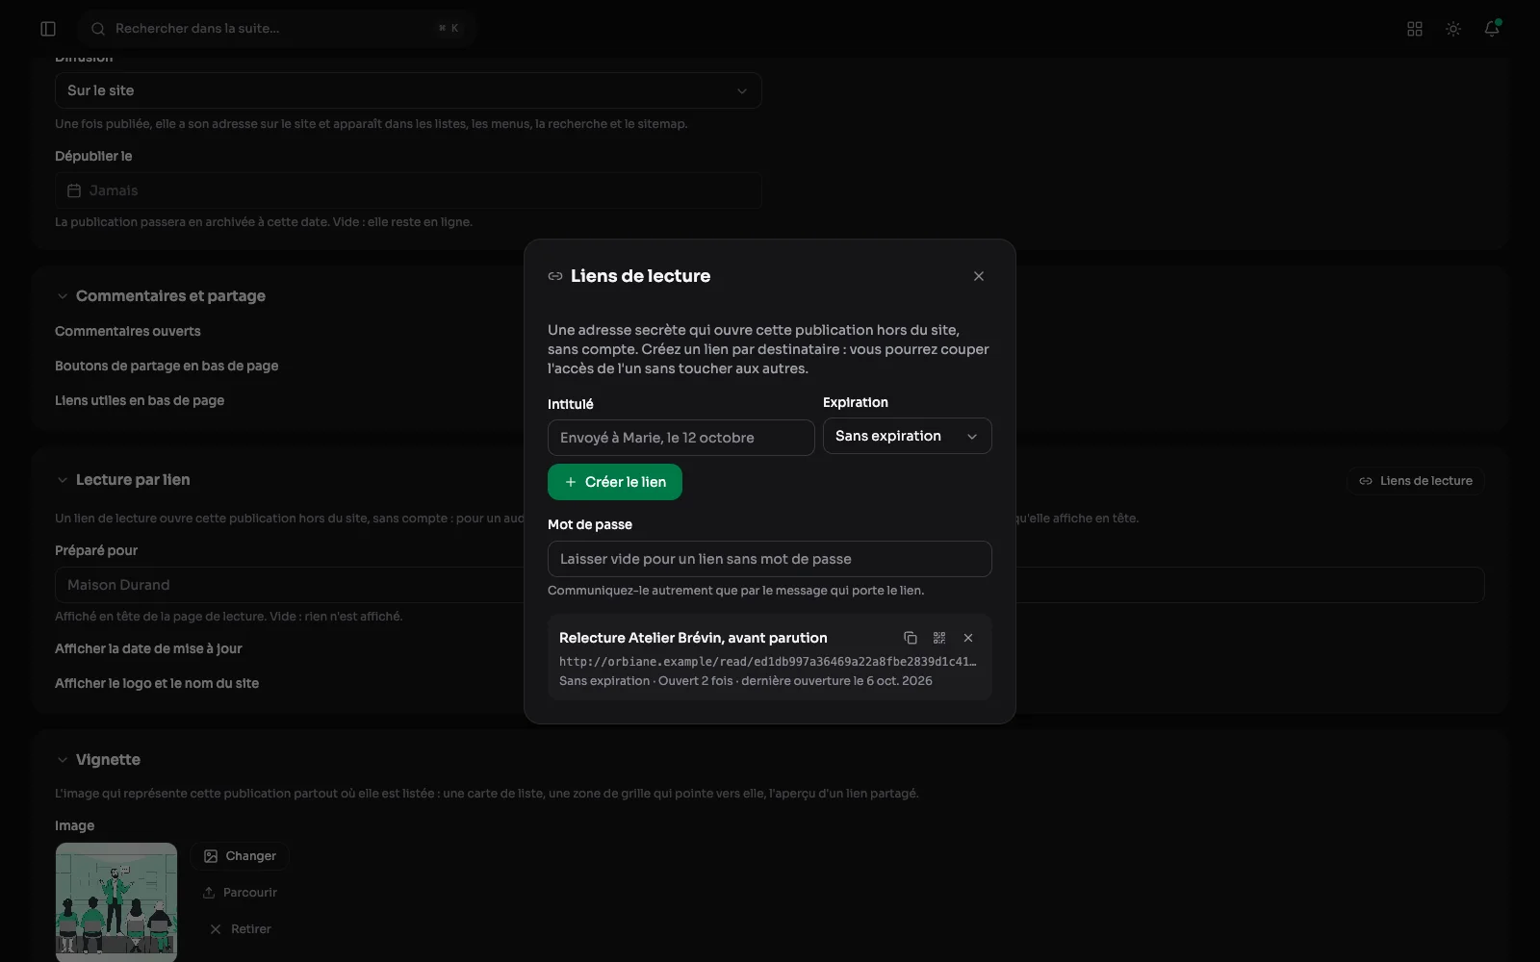
Task: Copy the Relecture Atelier Brévin link address
Action: [911, 638]
